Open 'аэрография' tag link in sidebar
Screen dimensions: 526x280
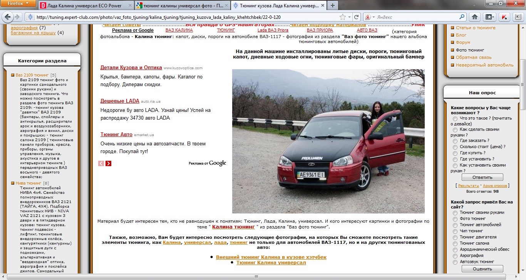(x=24, y=28)
